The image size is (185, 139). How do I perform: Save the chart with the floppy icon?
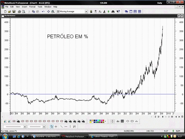click(14, 11)
